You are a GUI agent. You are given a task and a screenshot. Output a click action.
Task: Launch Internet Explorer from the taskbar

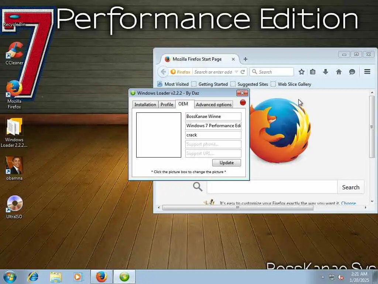pos(33,277)
